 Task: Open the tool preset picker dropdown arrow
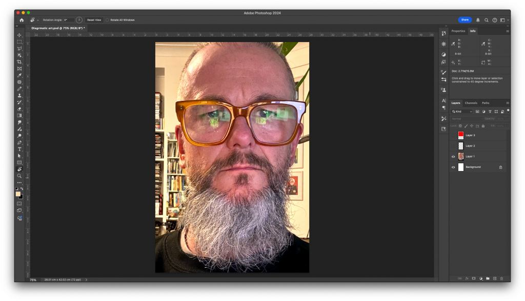point(38,20)
